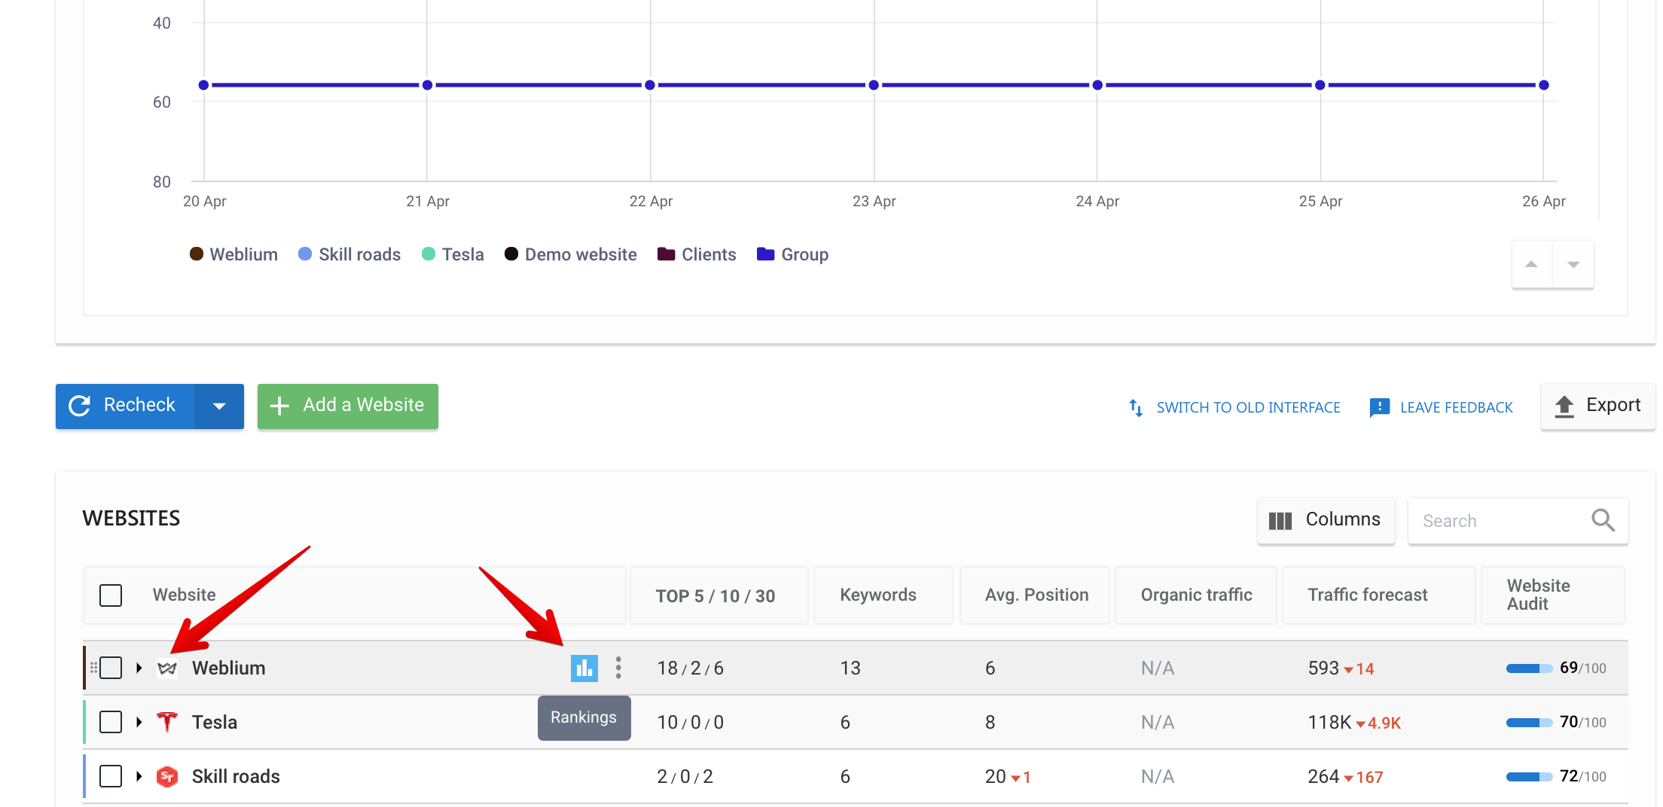Toggle Demo website series in legend
Viewport: 1663px width, 807px height.
[570, 254]
